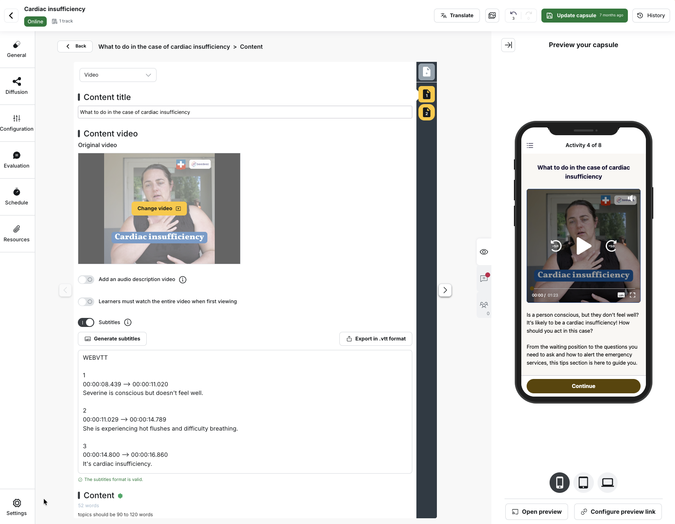Click the Generate subtitles button

112,339
